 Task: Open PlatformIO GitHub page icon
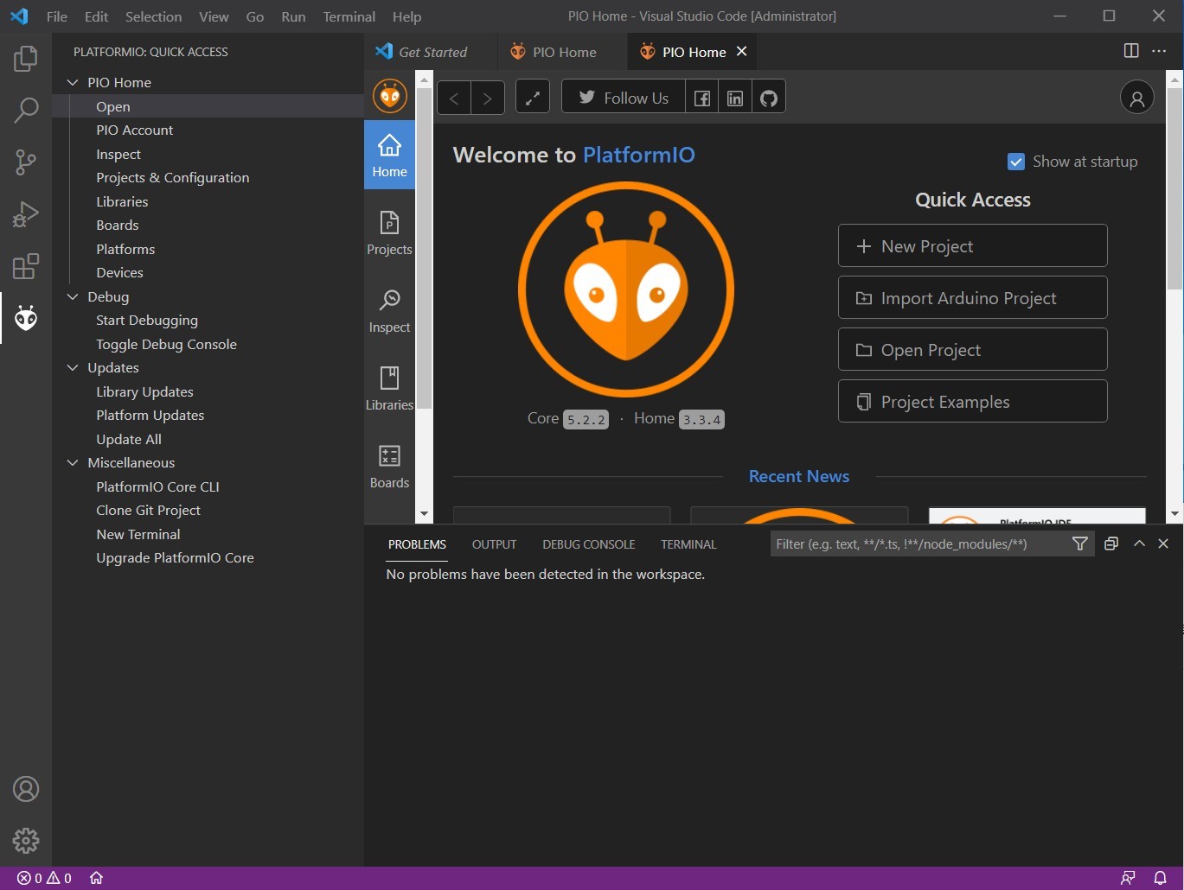(x=769, y=98)
